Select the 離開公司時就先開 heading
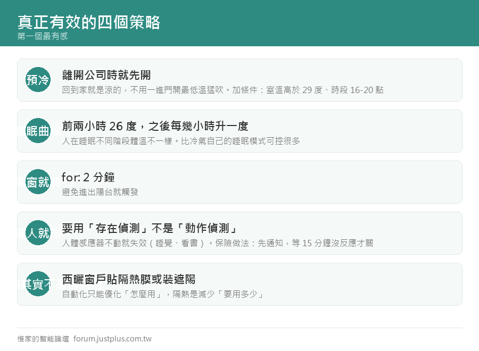The width and height of the screenshot is (479, 351). pyautogui.click(x=106, y=75)
